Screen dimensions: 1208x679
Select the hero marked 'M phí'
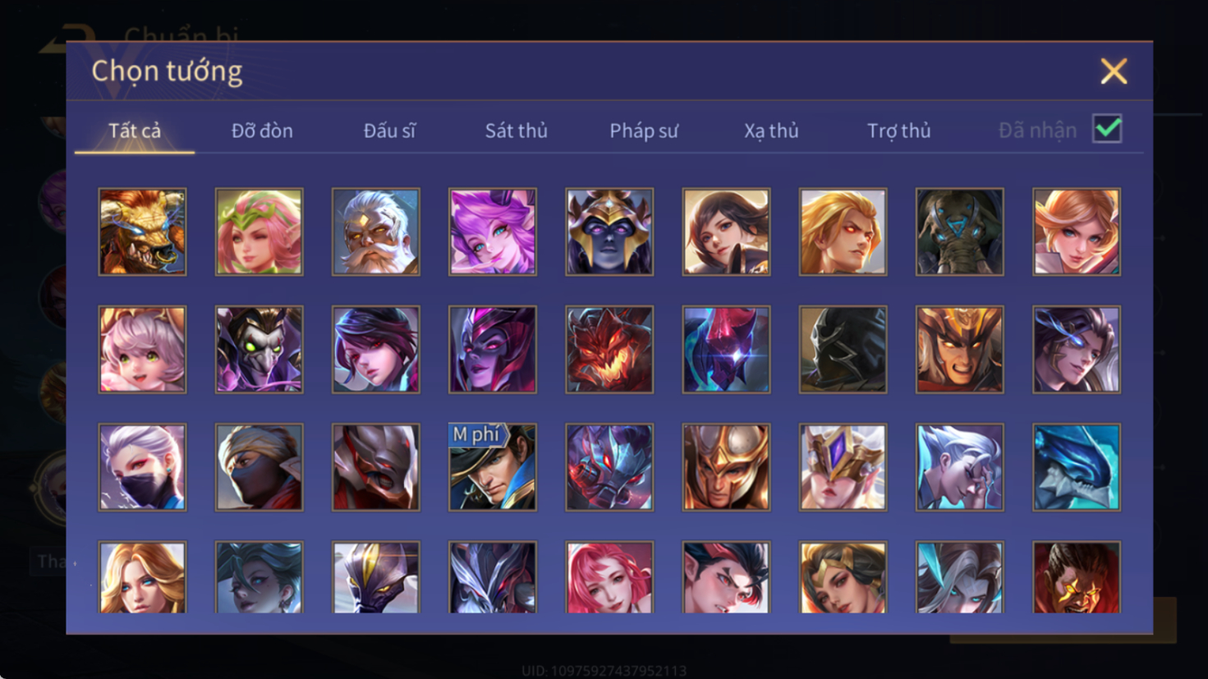click(492, 467)
